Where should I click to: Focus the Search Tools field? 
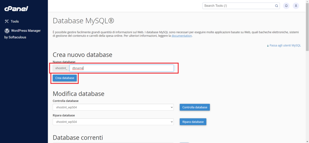(x=241, y=6)
